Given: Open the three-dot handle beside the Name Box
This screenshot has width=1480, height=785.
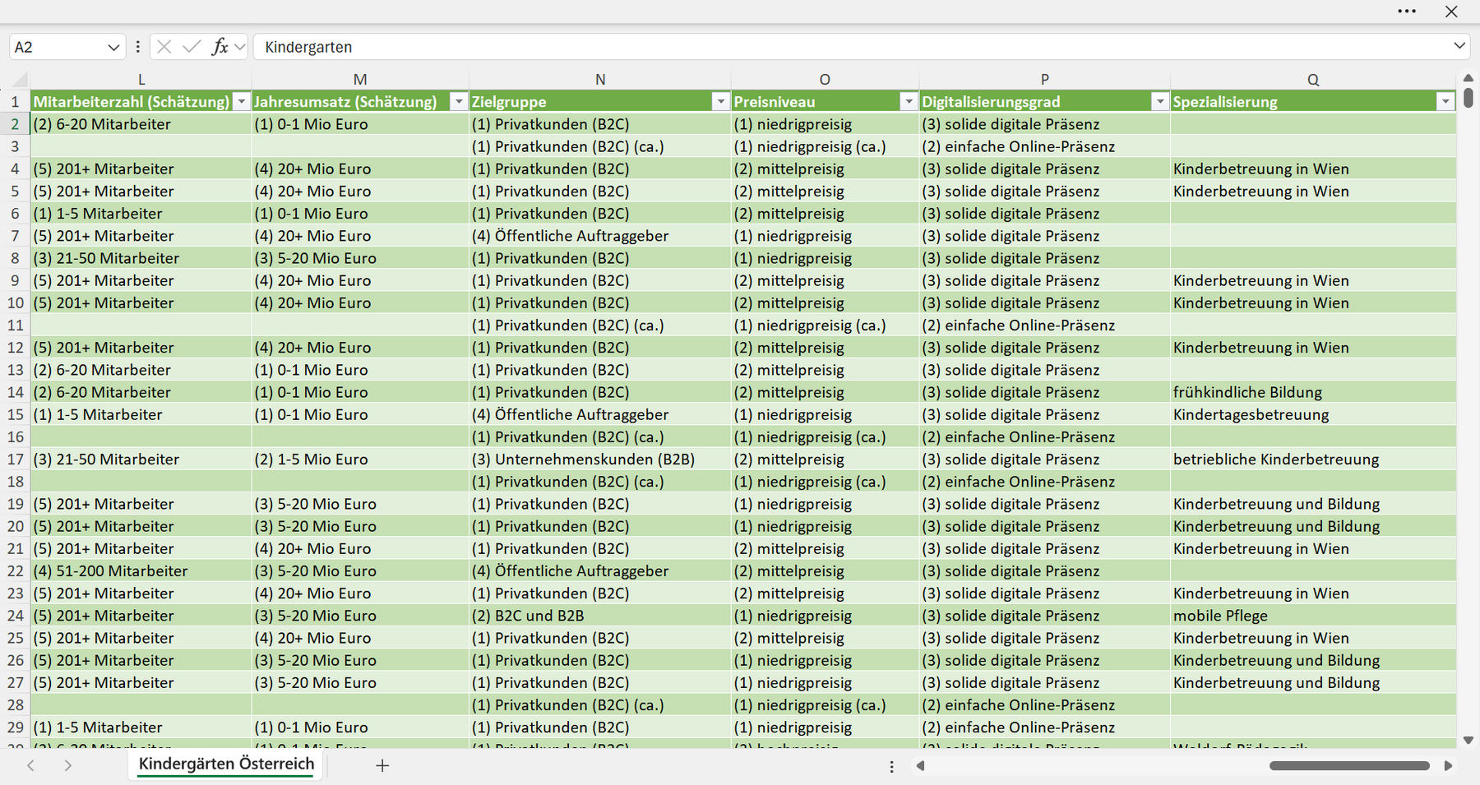Looking at the screenshot, I should 137,47.
